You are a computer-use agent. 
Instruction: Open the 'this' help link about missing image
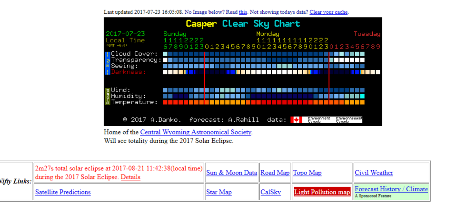(243, 12)
